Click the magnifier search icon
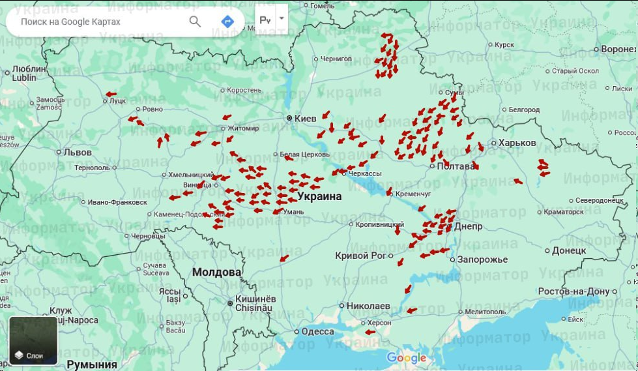 (x=195, y=21)
